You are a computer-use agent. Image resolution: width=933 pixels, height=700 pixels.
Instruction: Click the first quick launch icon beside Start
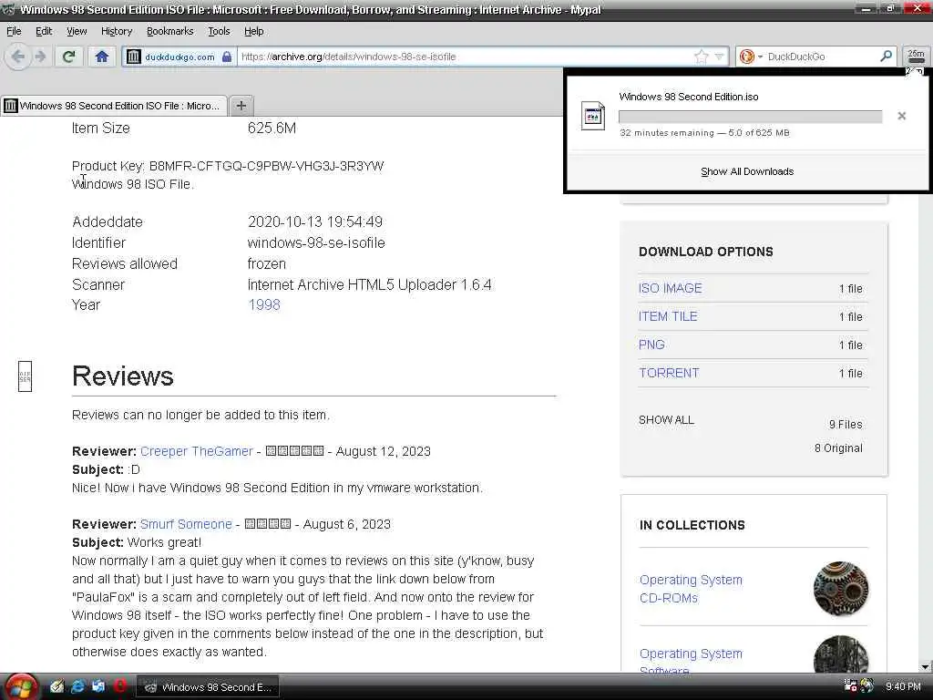coord(56,686)
